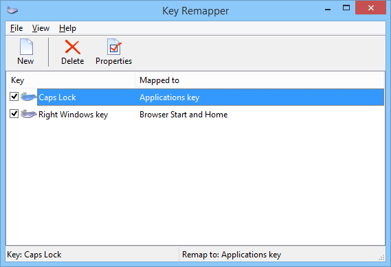This screenshot has width=391, height=267.
Task: Close the Key Remapper window
Action: (x=371, y=8)
